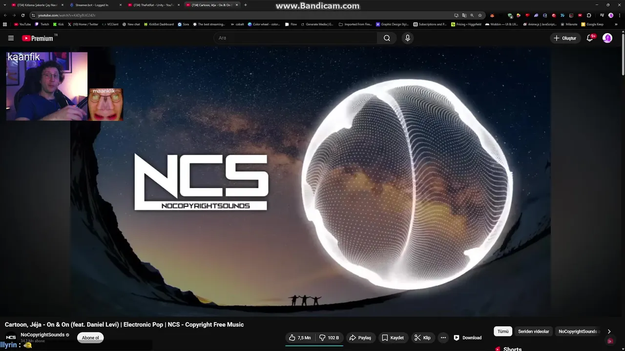Open the browser zoom magnifier icon
The image size is (625, 351).
(472, 15)
